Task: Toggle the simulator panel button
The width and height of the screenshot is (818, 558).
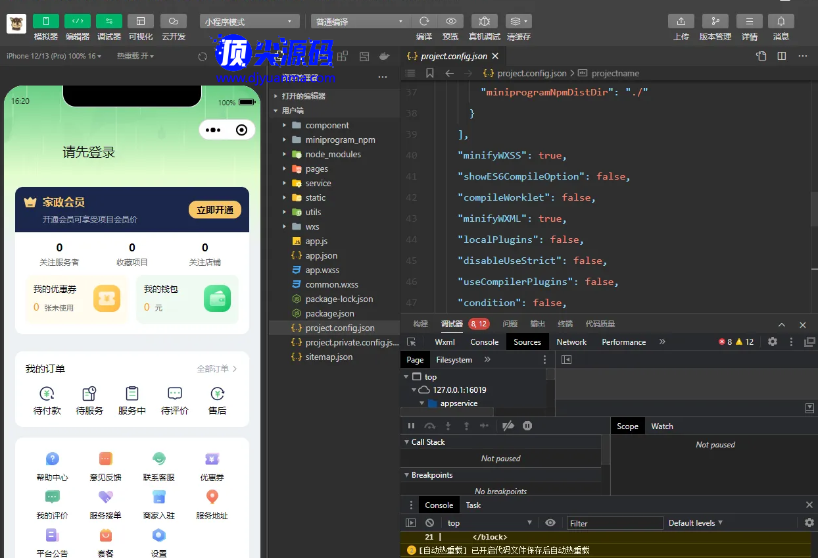Action: (46, 21)
